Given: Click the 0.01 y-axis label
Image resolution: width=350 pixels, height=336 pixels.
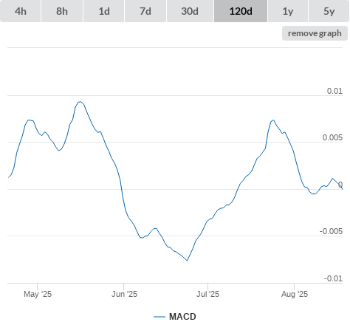Looking at the screenshot, I should [334, 91].
